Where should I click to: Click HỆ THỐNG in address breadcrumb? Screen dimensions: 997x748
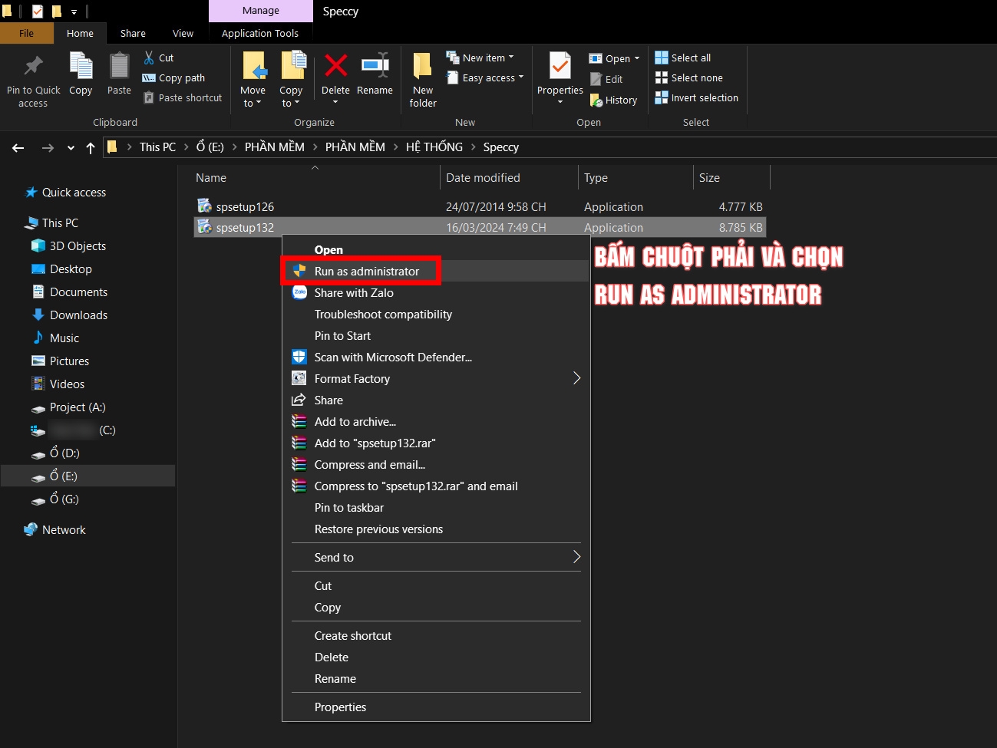434,147
